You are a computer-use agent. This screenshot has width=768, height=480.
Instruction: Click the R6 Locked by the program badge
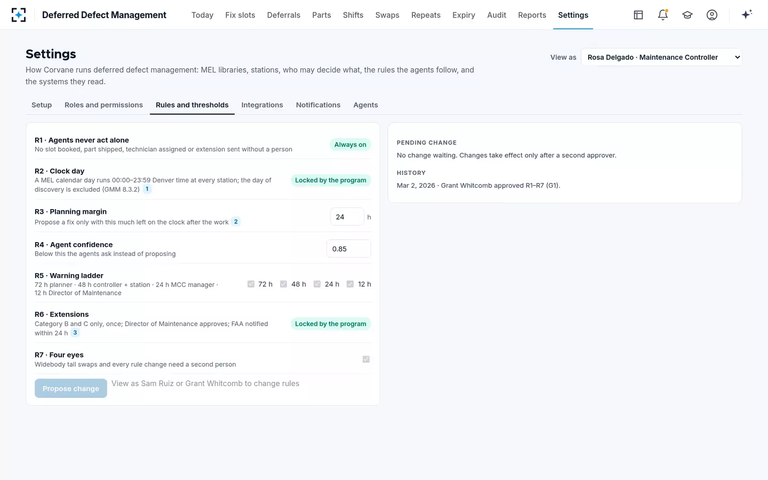[331, 324]
